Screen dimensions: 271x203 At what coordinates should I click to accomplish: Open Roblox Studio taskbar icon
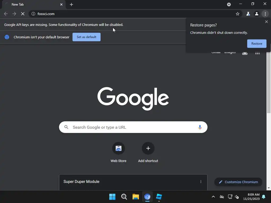(159, 197)
